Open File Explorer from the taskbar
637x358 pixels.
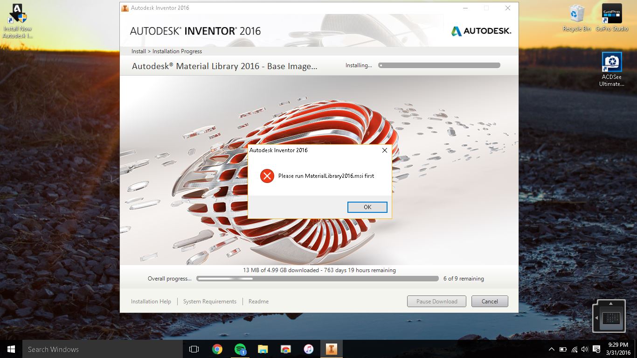263,349
